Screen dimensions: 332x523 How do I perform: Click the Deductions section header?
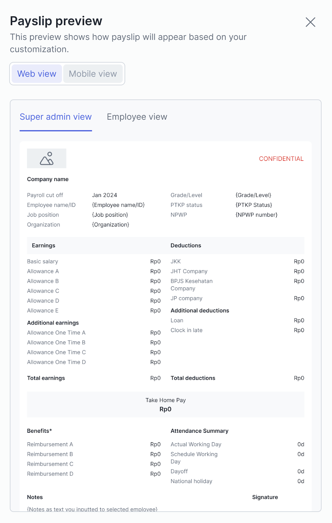(x=186, y=245)
